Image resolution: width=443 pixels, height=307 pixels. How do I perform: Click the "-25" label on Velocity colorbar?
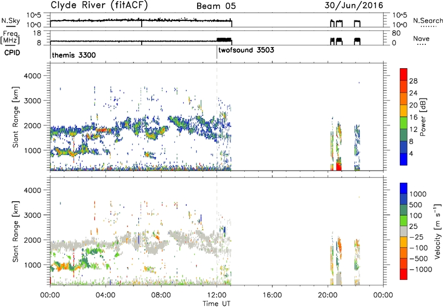(416, 237)
